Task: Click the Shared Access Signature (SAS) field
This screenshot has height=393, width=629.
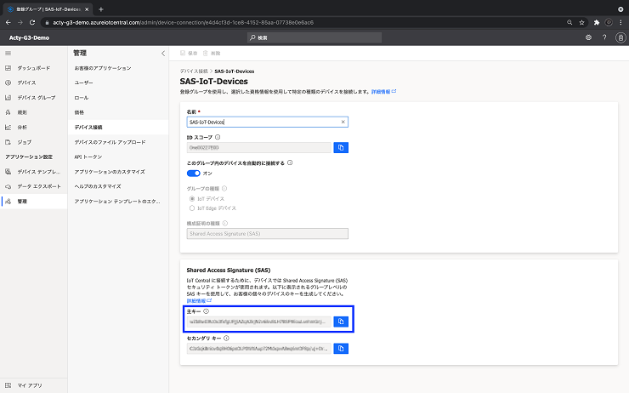Action: click(x=268, y=234)
